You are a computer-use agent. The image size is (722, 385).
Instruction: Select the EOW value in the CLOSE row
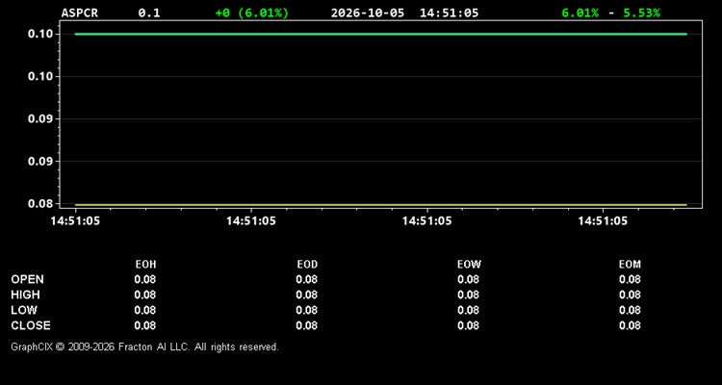pyautogui.click(x=468, y=325)
